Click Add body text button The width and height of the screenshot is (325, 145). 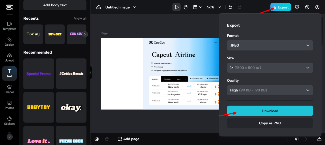pos(55,5)
